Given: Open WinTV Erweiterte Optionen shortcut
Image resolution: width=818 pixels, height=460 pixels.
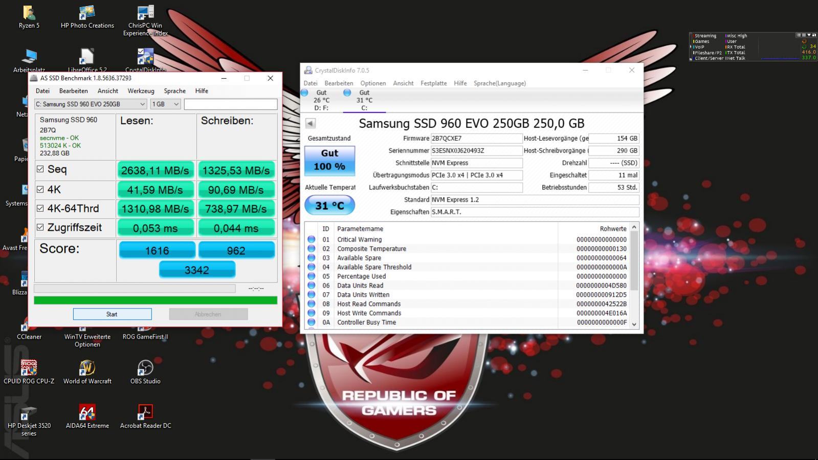Looking at the screenshot, I should [87, 337].
